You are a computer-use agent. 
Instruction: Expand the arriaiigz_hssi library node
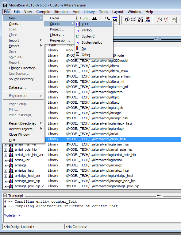(6, 171)
